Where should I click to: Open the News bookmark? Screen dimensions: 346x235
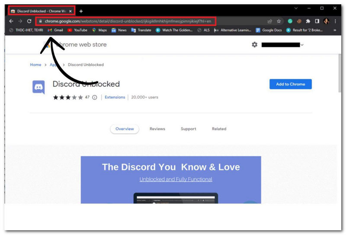pos(119,30)
